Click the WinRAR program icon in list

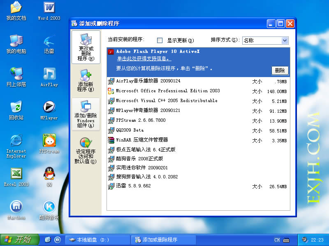(x=111, y=140)
